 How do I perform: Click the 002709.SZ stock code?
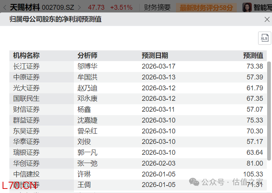pos(59,7)
